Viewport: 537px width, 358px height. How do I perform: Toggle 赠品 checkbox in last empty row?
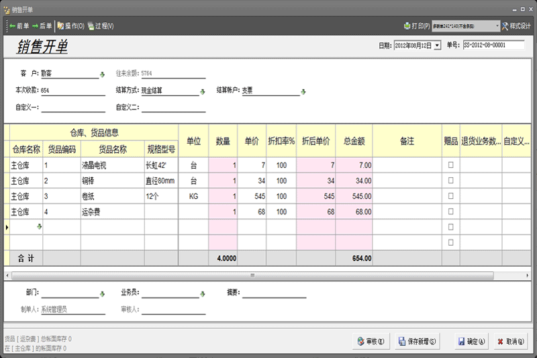(x=450, y=242)
